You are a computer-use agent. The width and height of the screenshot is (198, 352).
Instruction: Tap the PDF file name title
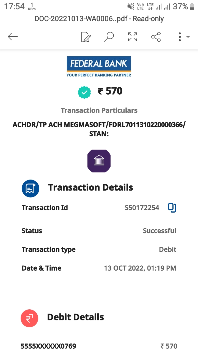tap(99, 19)
